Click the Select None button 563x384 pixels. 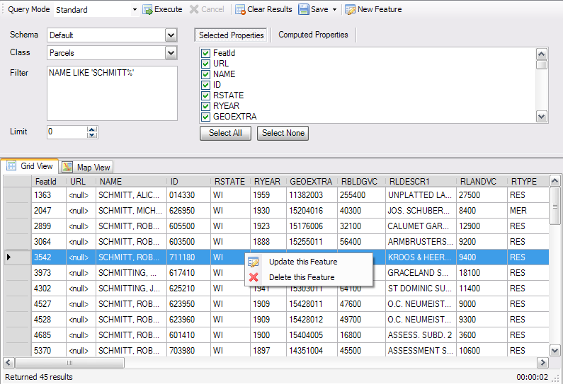pos(283,133)
